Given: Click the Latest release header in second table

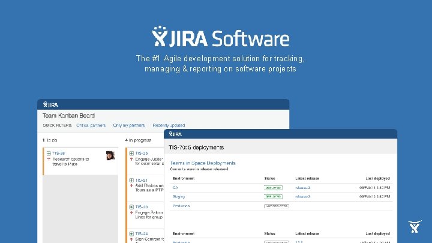Looking at the screenshot, I should tap(307, 233).
